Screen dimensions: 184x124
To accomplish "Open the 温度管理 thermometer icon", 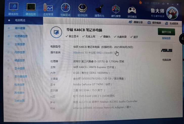I will tap(48, 7).
